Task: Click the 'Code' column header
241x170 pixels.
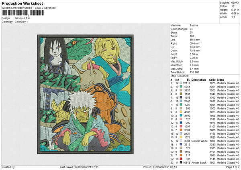Action: (212, 80)
